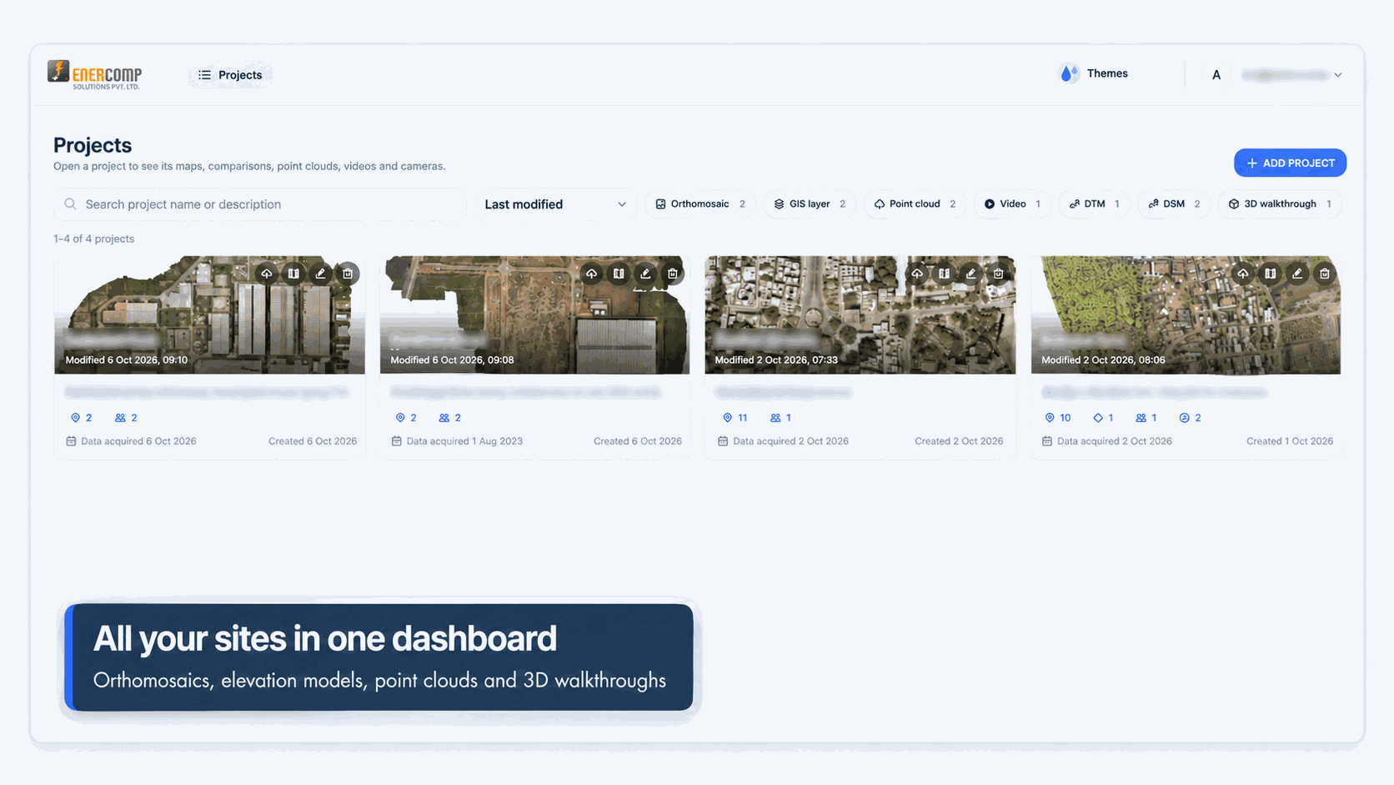The height and width of the screenshot is (785, 1394).
Task: Upload data to project modified 08:06
Action: coord(1243,274)
